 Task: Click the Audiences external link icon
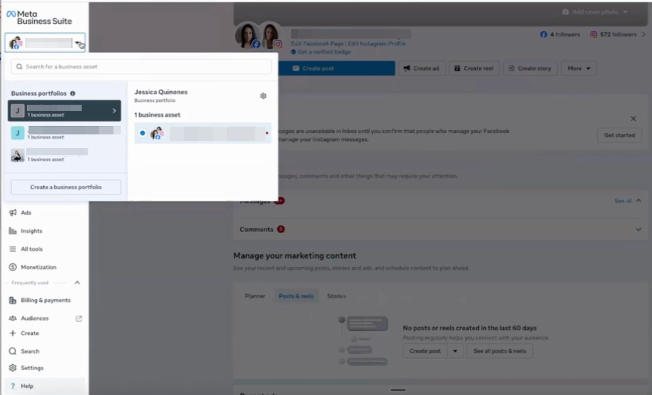coord(79,318)
